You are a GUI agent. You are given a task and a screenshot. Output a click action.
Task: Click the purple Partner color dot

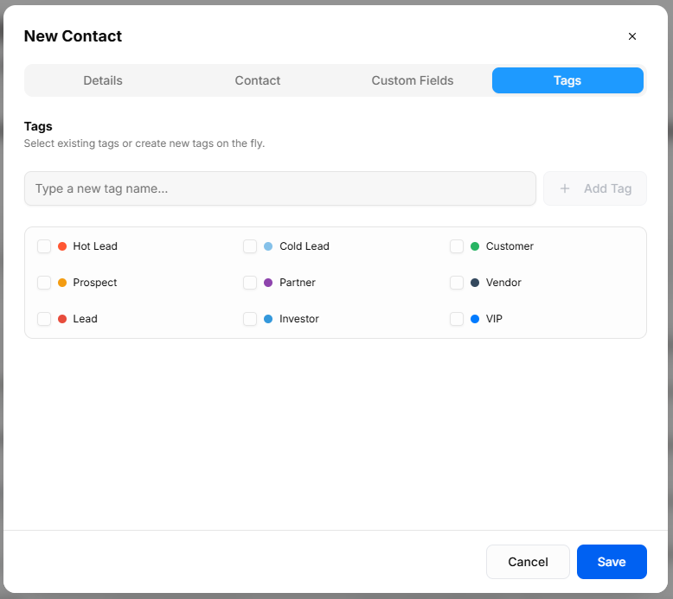pyautogui.click(x=268, y=283)
